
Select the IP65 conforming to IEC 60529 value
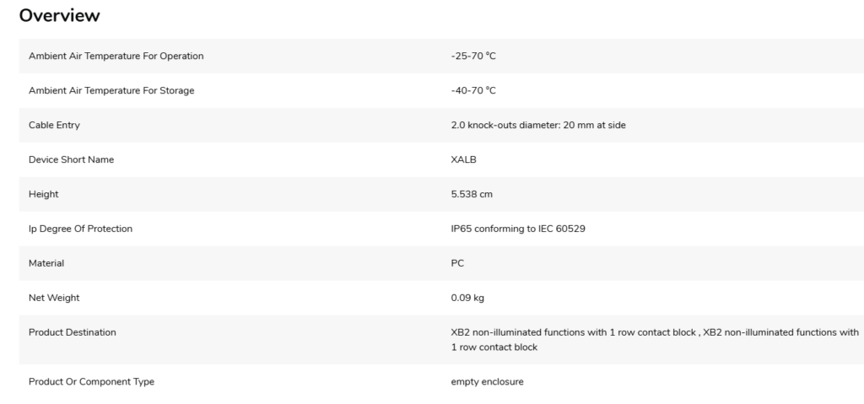coord(512,229)
